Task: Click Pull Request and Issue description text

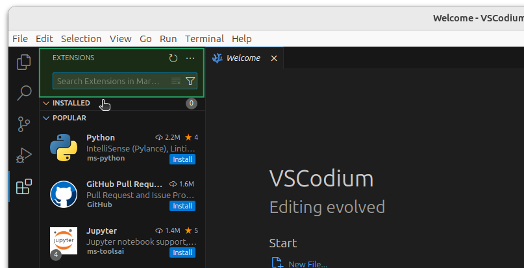Action: 140,195
